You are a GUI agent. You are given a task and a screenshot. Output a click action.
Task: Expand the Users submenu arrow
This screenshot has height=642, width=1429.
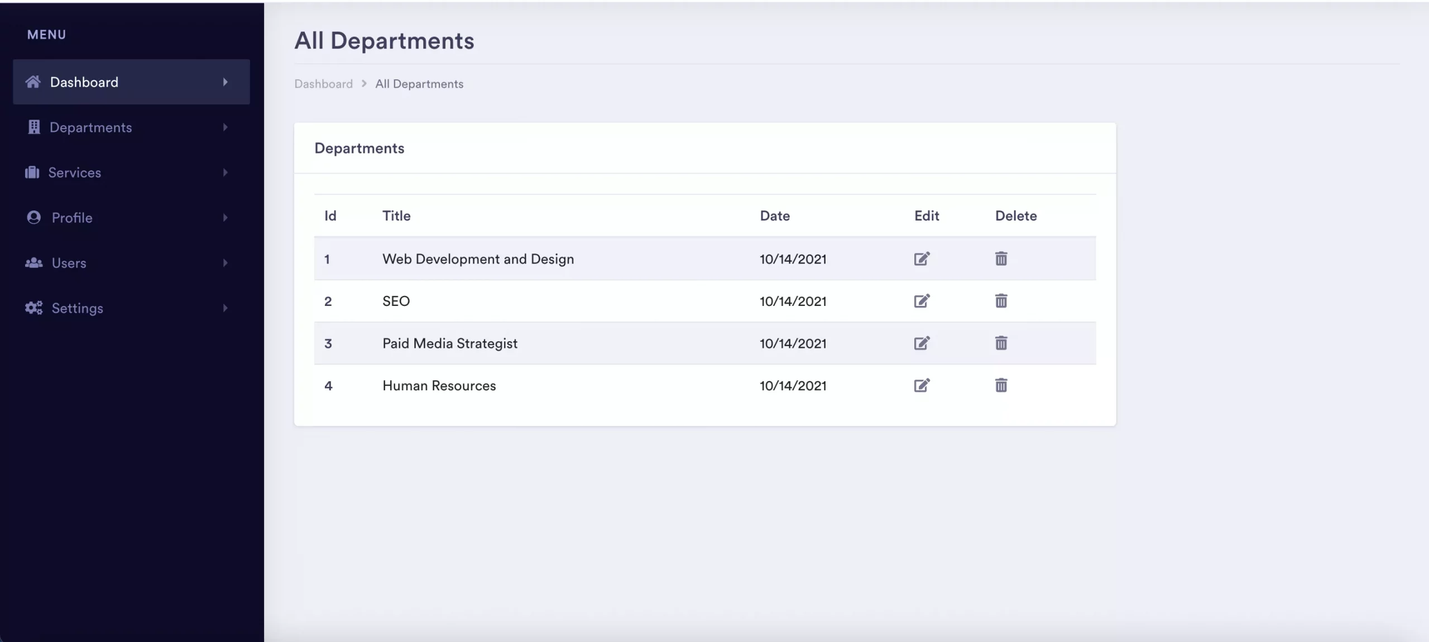pos(226,263)
